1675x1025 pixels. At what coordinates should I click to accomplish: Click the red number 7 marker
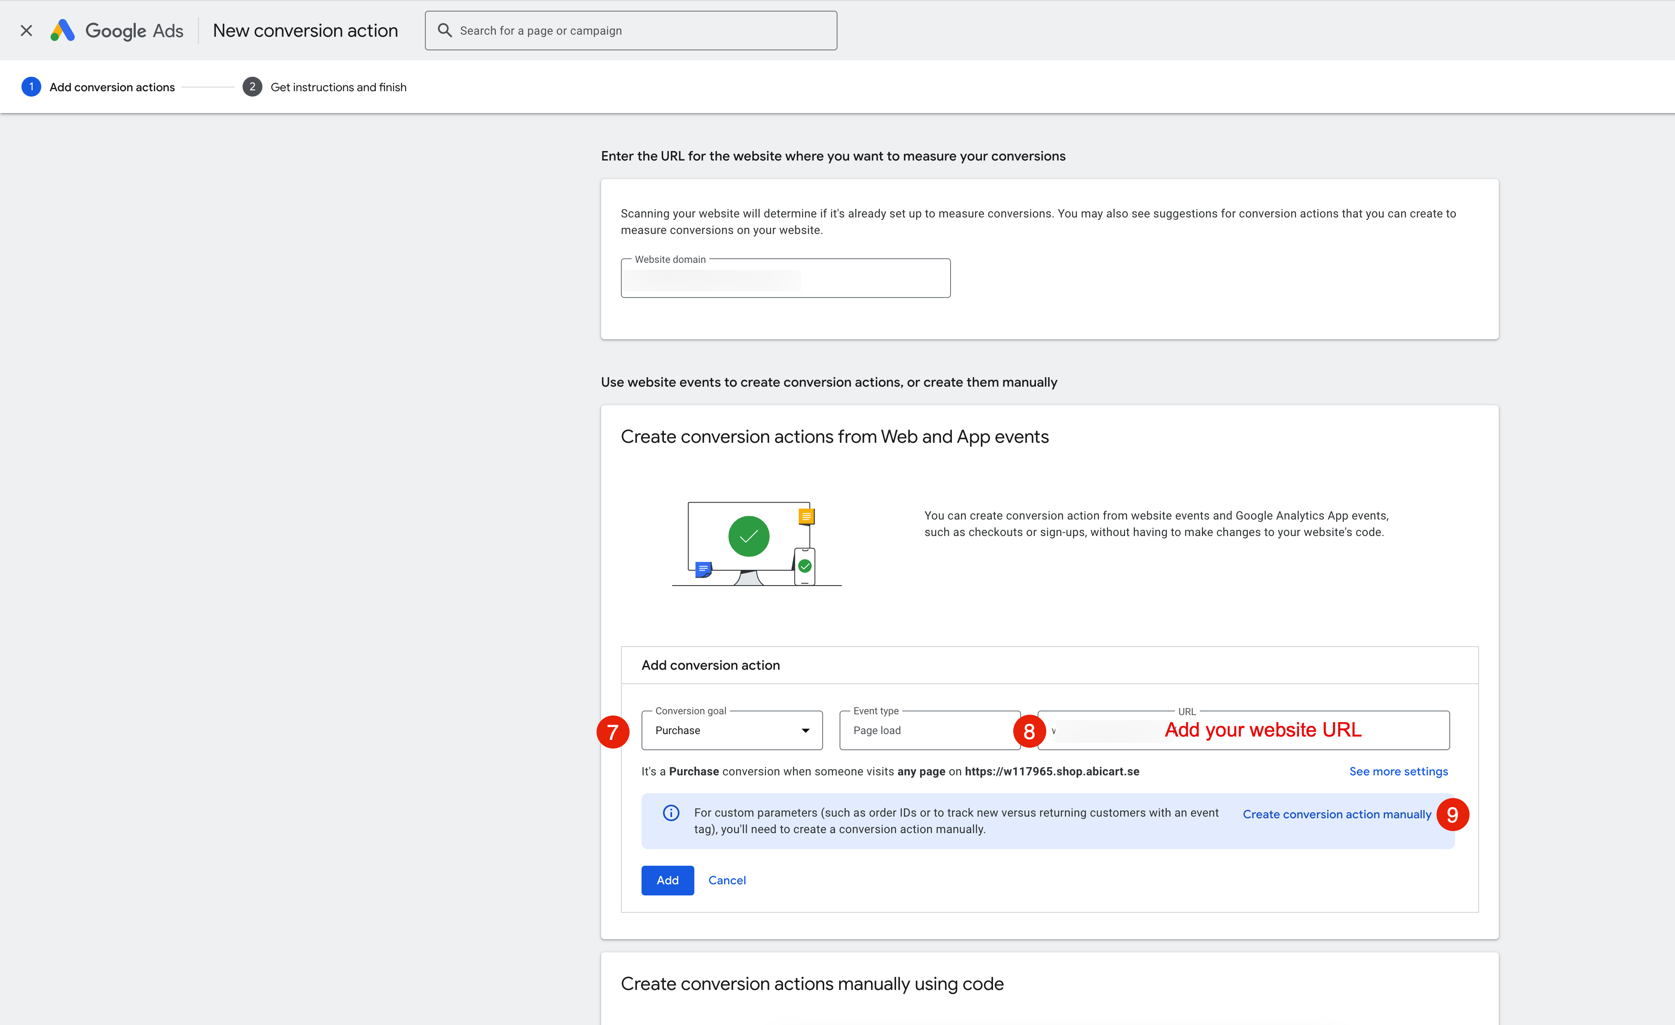(x=613, y=732)
